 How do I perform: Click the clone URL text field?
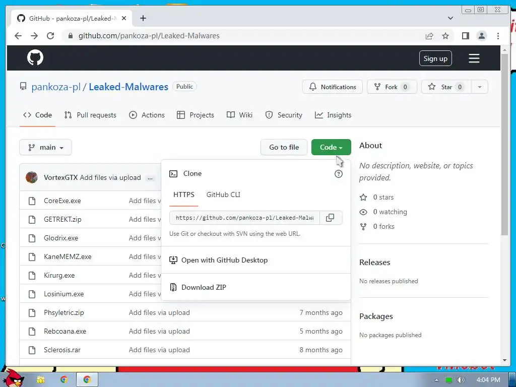(244, 218)
